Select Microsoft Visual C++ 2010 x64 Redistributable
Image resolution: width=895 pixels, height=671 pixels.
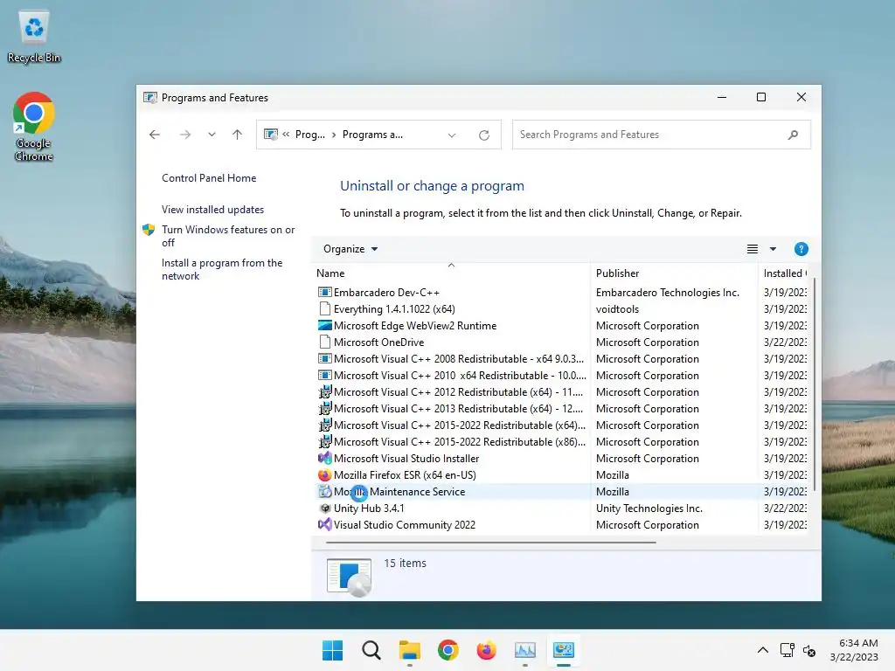[451, 376]
